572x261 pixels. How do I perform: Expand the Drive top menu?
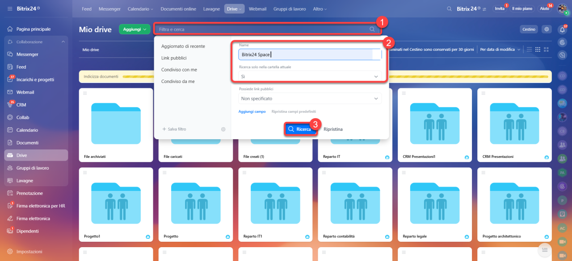click(x=234, y=9)
